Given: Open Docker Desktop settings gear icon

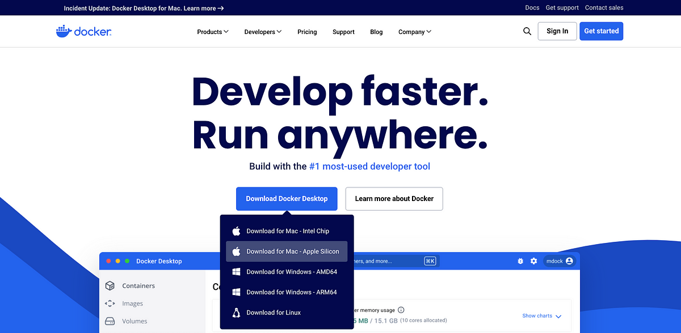Looking at the screenshot, I should (533, 261).
